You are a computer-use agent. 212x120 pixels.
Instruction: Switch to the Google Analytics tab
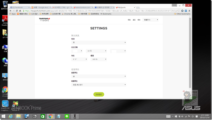[x=41, y=7]
